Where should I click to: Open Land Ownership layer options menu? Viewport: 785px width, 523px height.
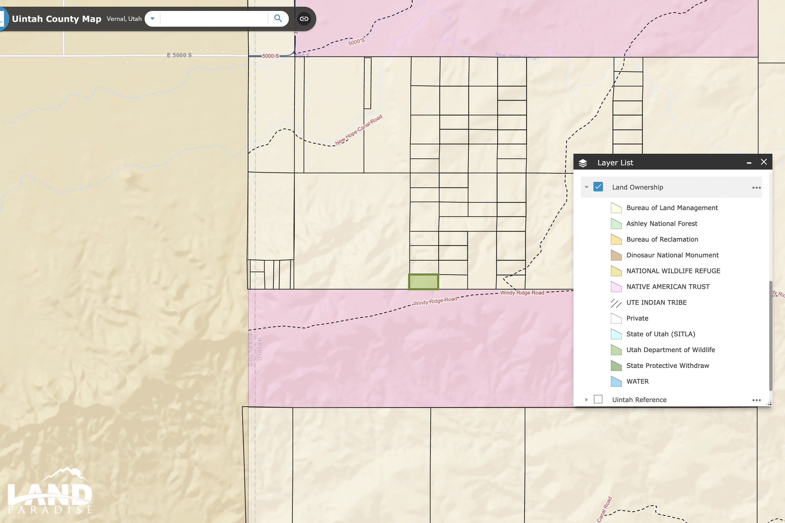tap(756, 187)
